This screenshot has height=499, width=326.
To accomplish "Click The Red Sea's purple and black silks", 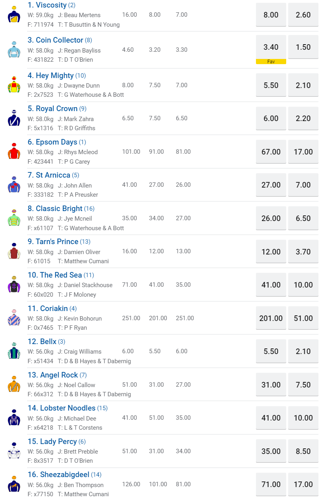I will [14, 285].
